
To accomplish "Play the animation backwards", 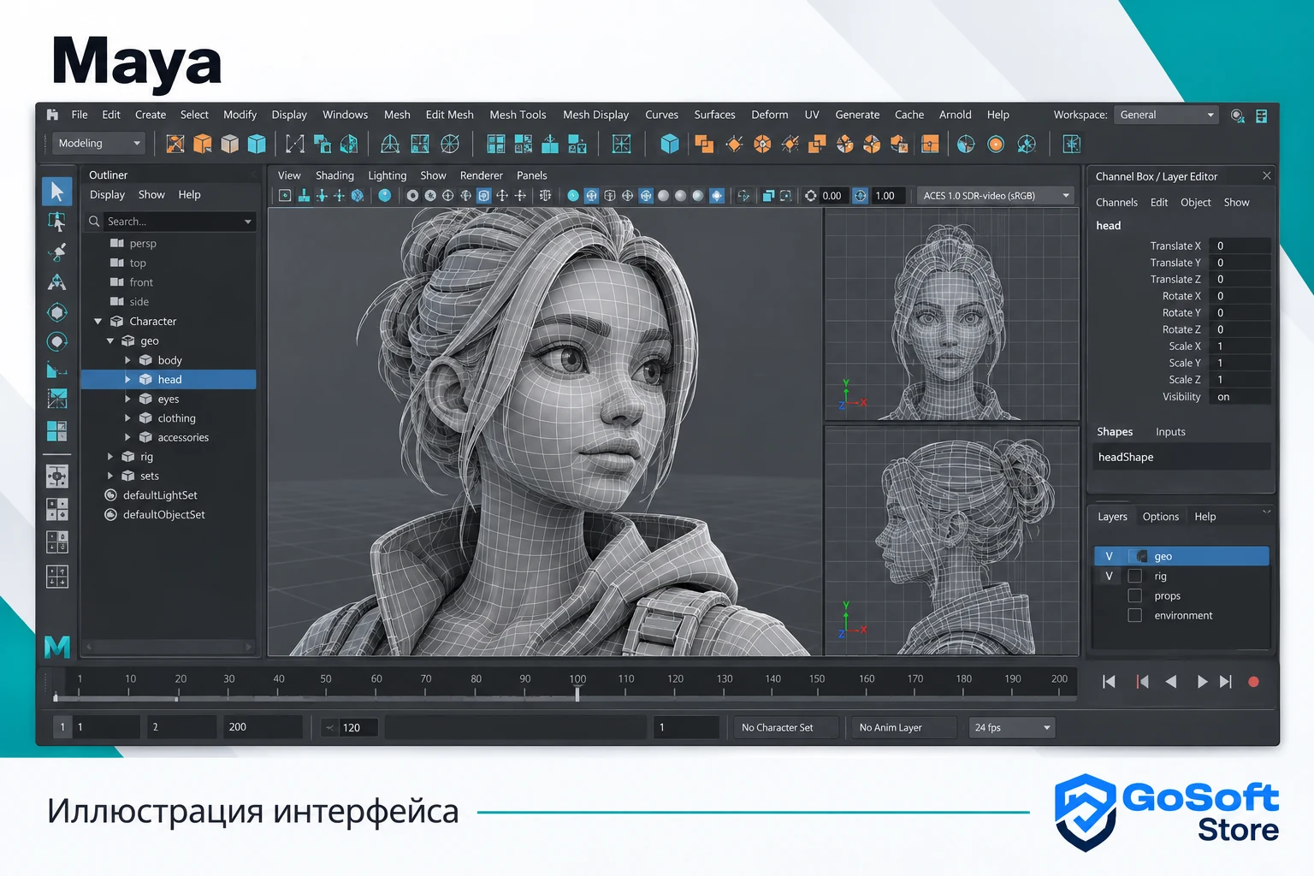I will (1171, 682).
